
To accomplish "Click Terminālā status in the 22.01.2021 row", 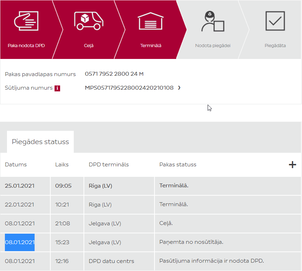I will (173, 204).
